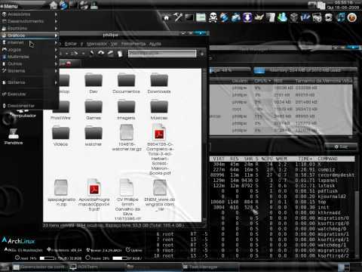
Task: Click the clock and date on top panel
Action: click(x=343, y=5)
